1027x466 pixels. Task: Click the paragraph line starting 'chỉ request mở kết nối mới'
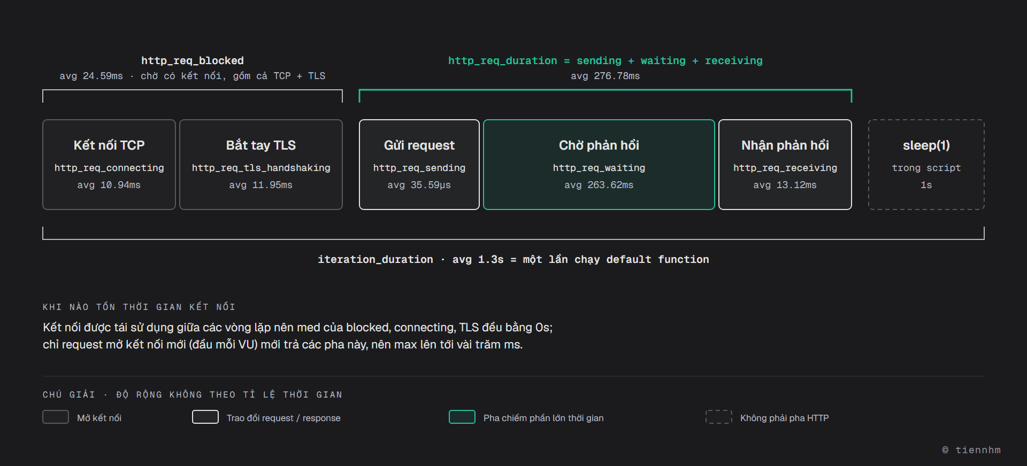[282, 345]
